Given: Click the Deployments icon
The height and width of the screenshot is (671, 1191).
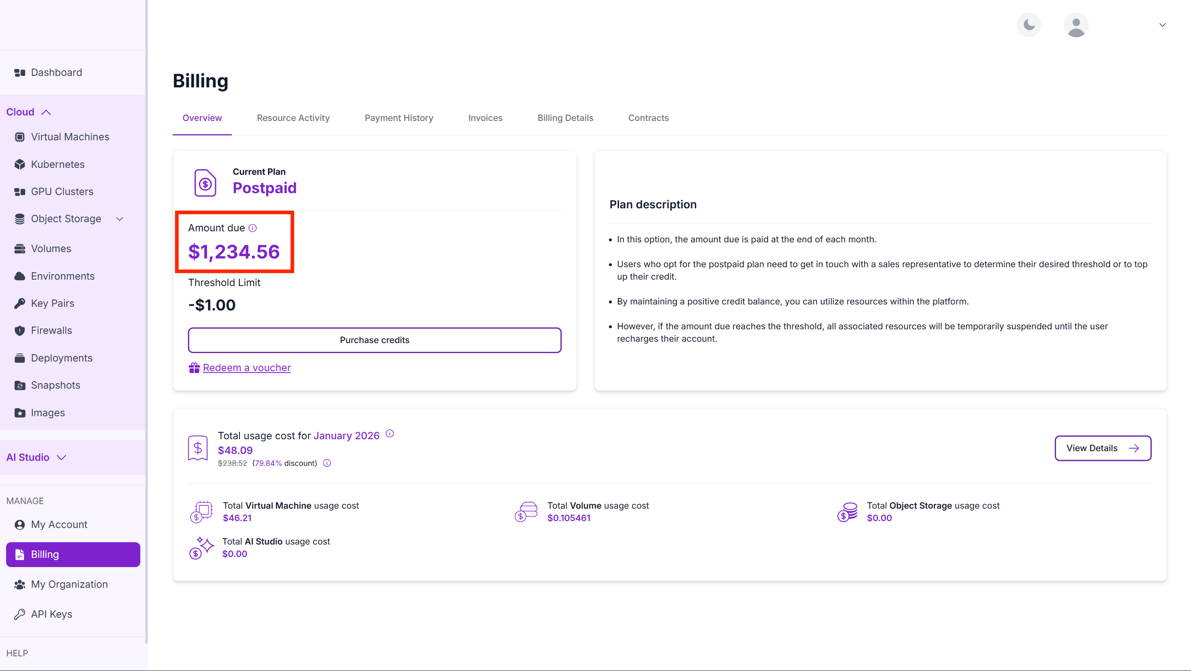Looking at the screenshot, I should (x=19, y=358).
